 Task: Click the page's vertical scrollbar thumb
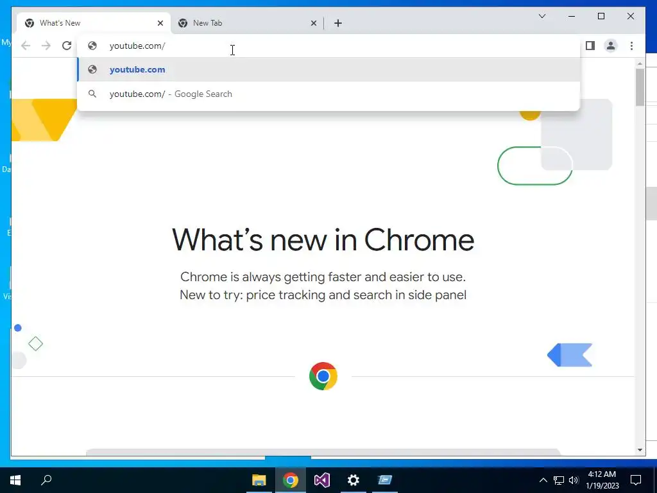point(640,87)
